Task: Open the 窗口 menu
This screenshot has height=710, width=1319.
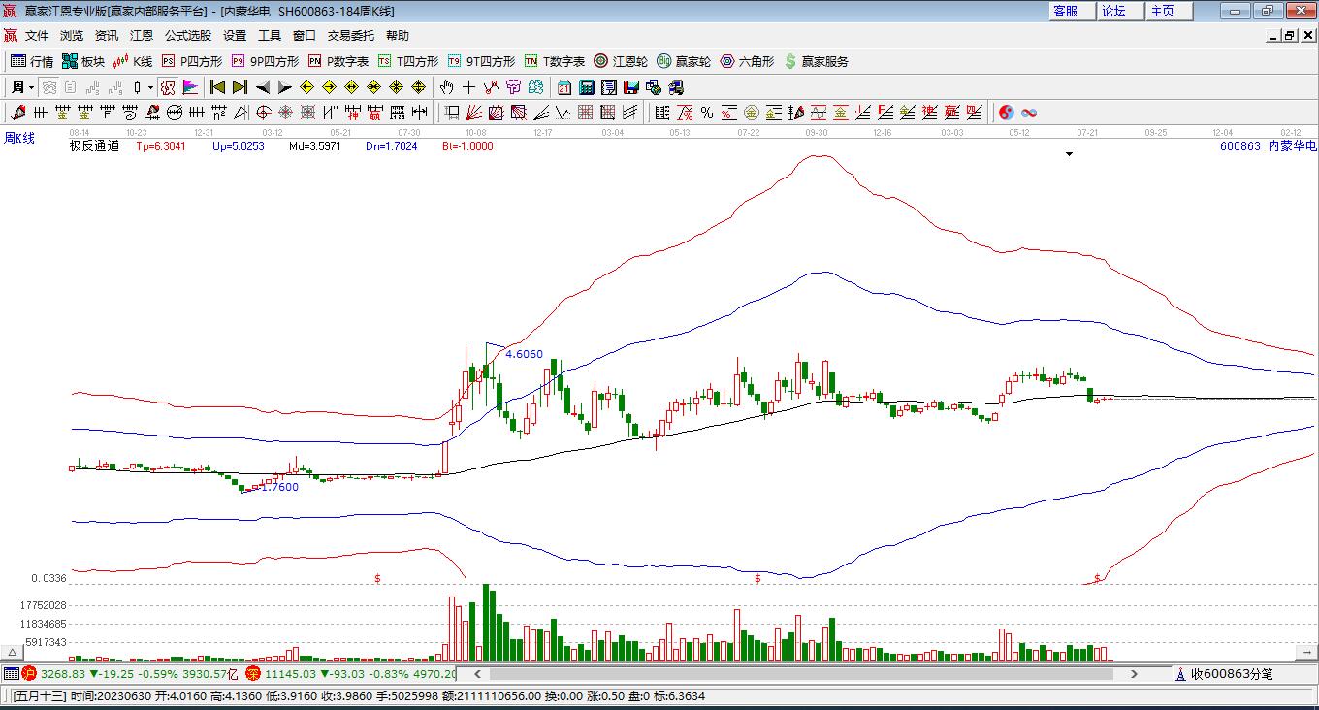Action: (305, 36)
